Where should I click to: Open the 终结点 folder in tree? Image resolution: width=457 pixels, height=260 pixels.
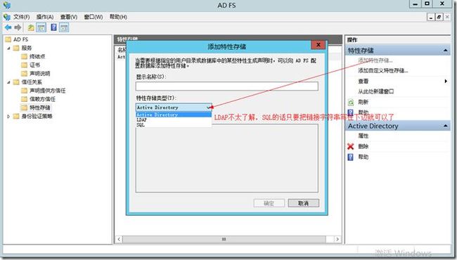pyautogui.click(x=37, y=56)
